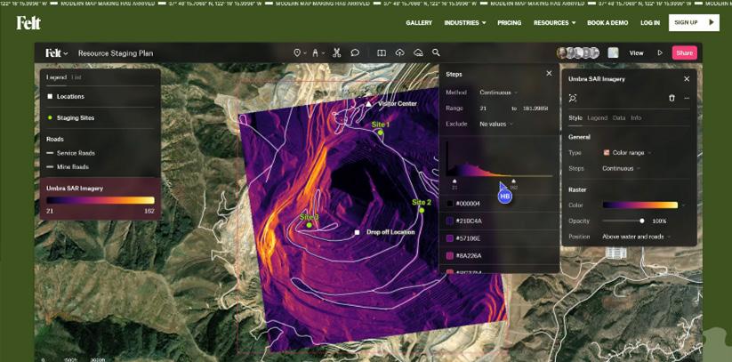Click the View button
The image size is (732, 362).
coord(636,53)
